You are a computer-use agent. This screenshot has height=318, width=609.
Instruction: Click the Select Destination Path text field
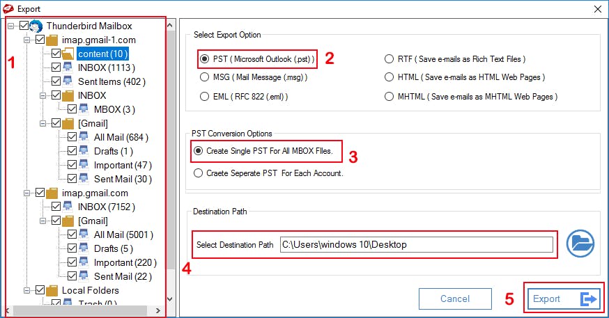(416, 244)
